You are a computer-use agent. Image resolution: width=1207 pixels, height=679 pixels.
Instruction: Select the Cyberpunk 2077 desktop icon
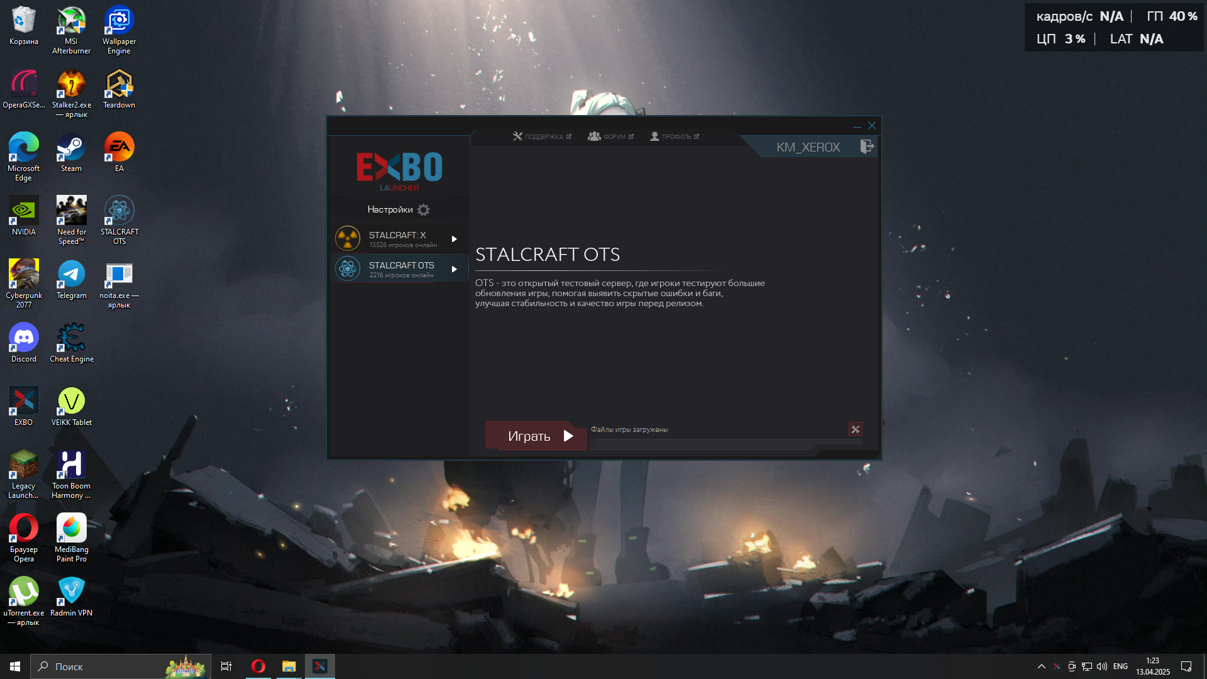[24, 284]
